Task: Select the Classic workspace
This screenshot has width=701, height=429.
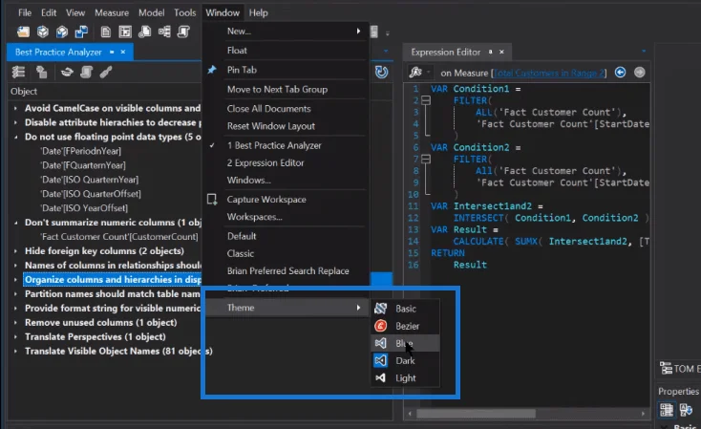Action: pos(287,253)
